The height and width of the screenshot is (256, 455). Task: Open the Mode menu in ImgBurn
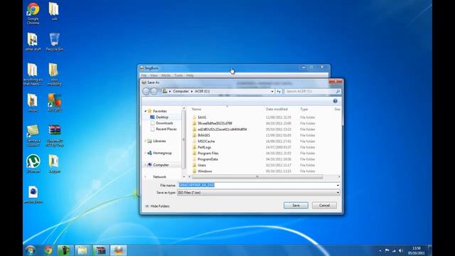point(166,75)
